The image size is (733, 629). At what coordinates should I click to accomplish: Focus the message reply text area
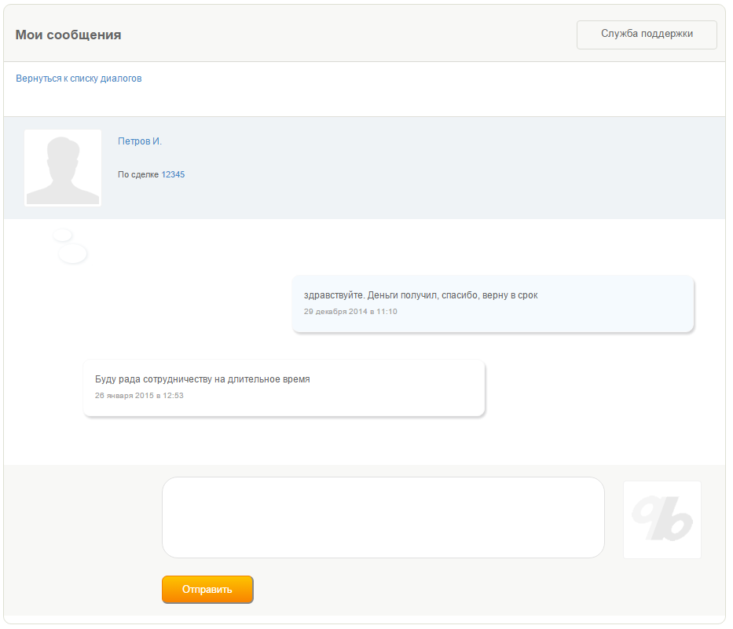click(x=383, y=517)
